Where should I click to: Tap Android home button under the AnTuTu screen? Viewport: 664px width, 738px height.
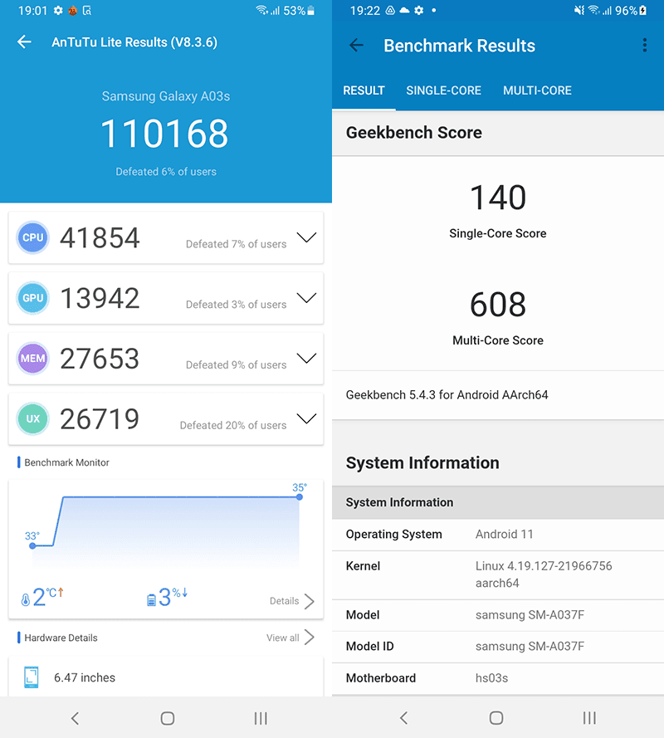pyautogui.click(x=168, y=718)
